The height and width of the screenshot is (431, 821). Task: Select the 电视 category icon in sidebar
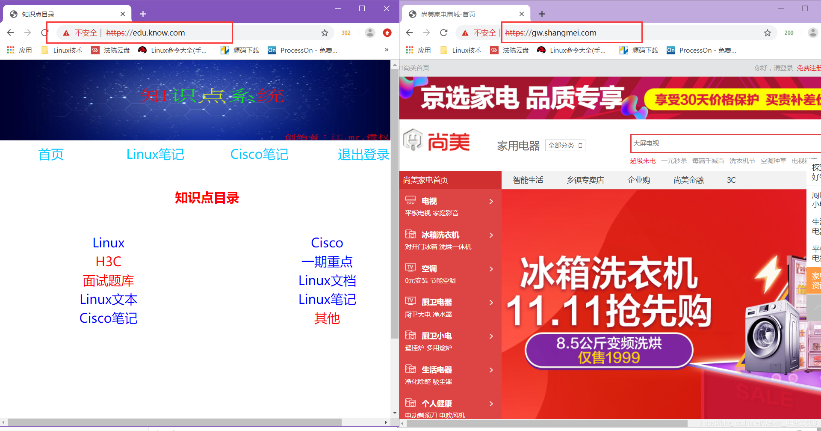tap(410, 199)
